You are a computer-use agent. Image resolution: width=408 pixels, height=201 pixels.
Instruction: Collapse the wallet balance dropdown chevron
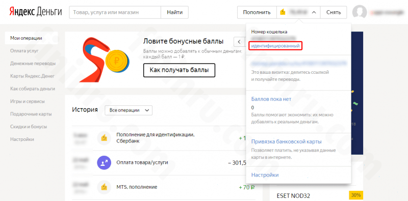(314, 12)
